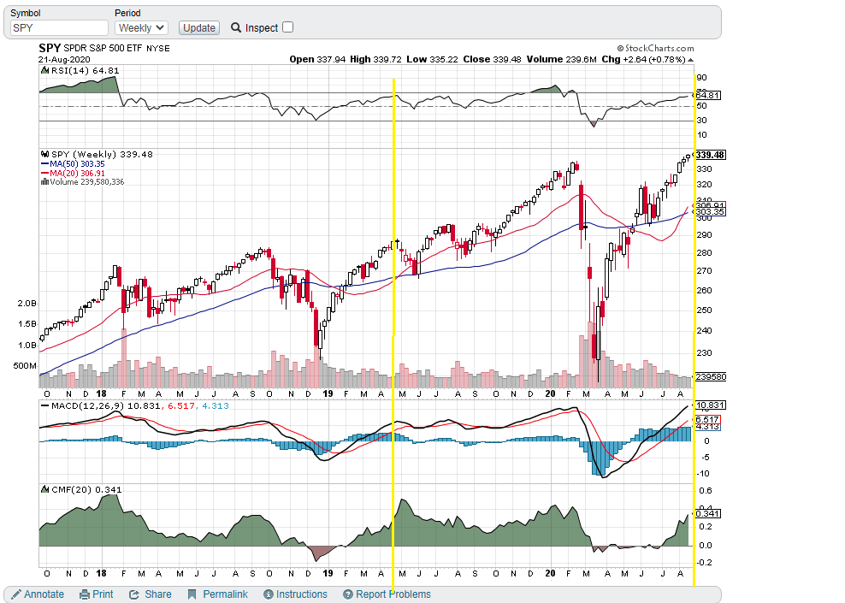Viewport: 845px width, 603px height.
Task: Click the printer icon beside Print
Action: point(85,594)
